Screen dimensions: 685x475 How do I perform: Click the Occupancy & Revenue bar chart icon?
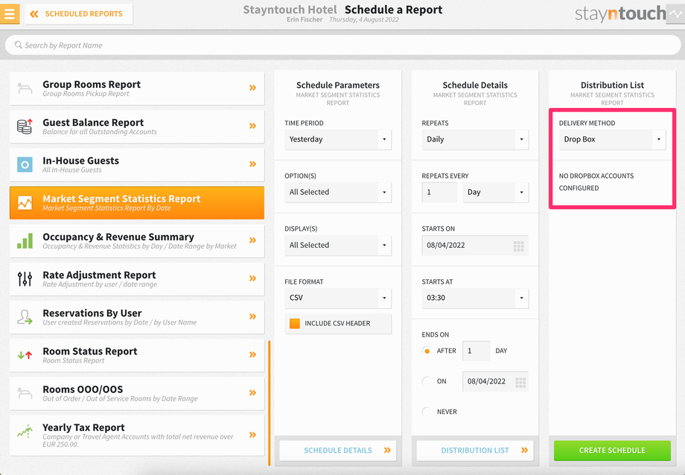click(25, 240)
